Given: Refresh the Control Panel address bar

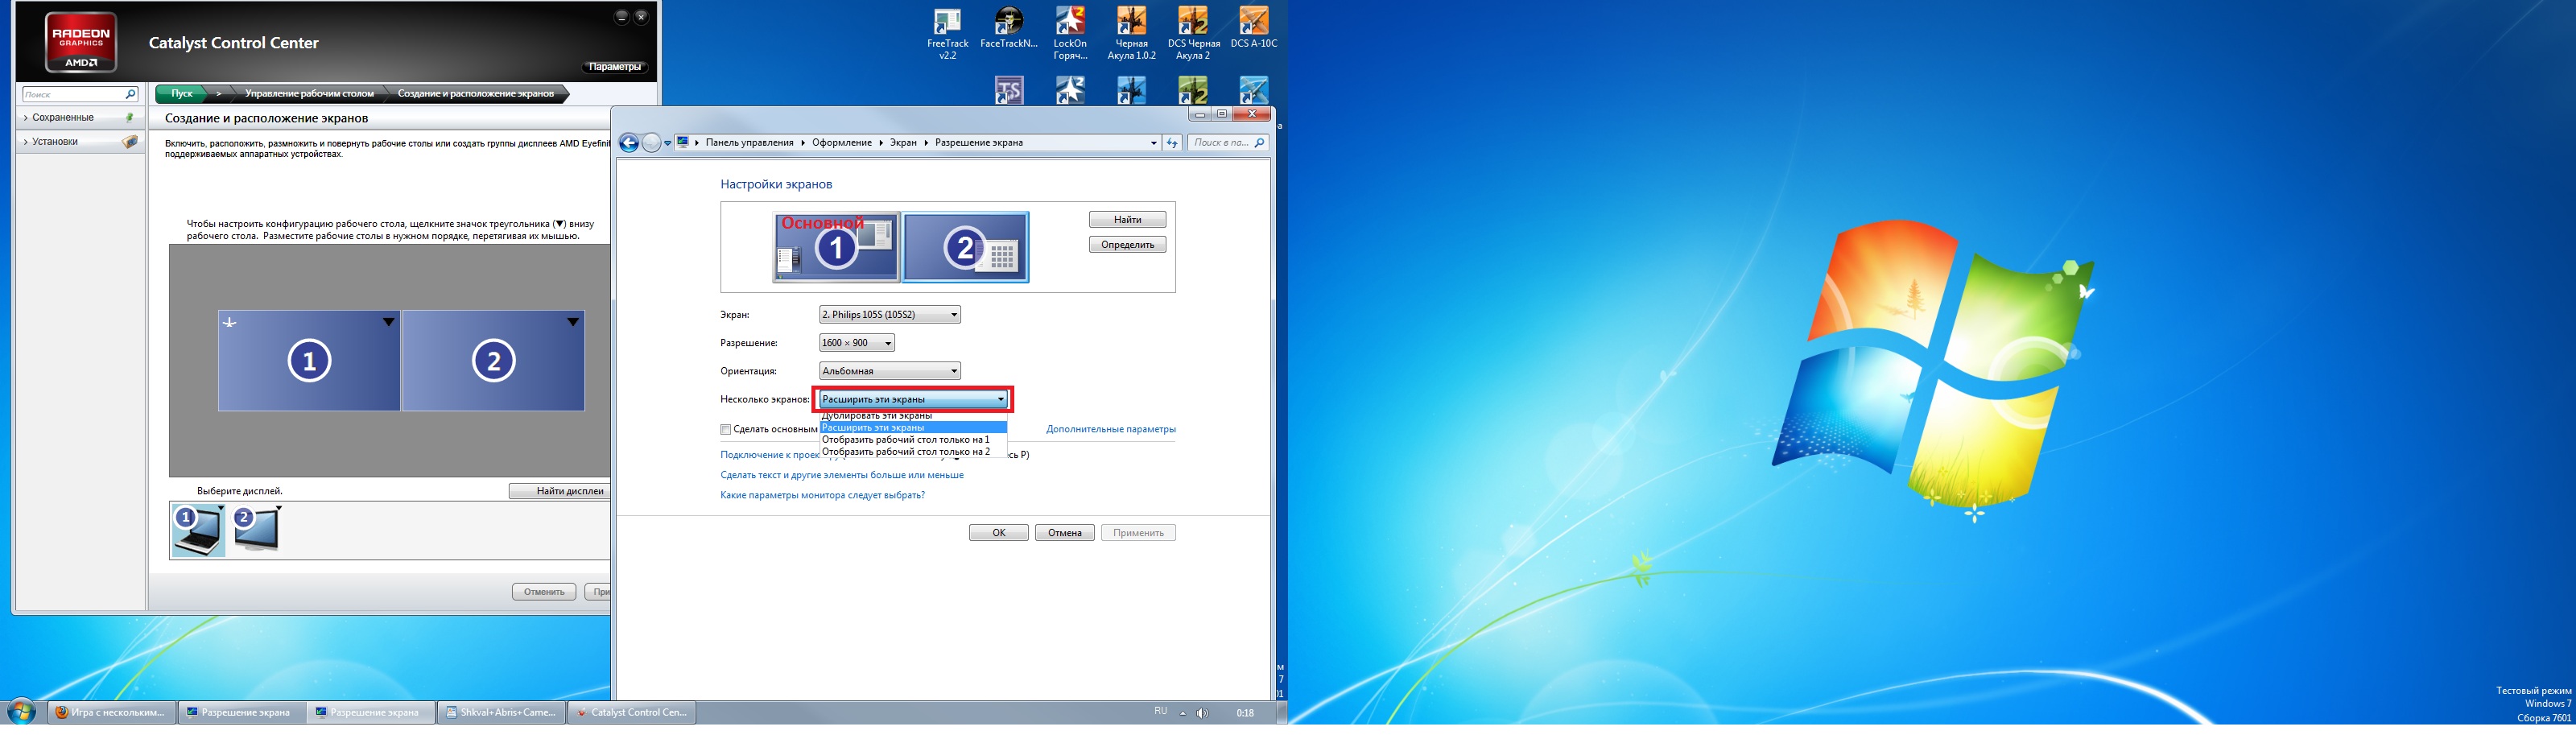Looking at the screenshot, I should (x=1172, y=143).
